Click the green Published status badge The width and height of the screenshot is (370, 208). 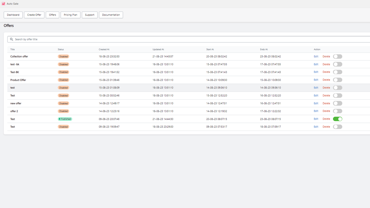click(x=65, y=119)
